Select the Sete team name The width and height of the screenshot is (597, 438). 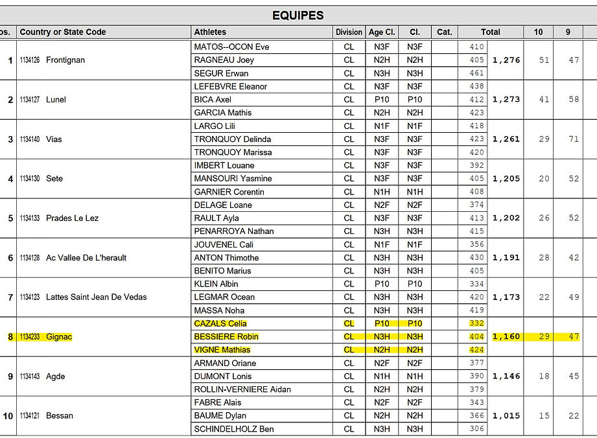[54, 178]
